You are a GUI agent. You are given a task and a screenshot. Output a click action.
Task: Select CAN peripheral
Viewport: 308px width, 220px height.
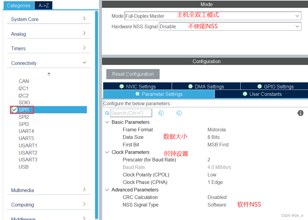(24, 81)
